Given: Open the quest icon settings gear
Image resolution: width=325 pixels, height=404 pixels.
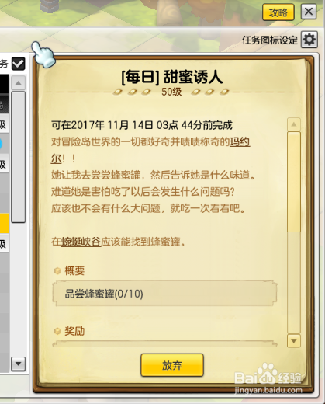Looking at the screenshot, I should point(309,40).
